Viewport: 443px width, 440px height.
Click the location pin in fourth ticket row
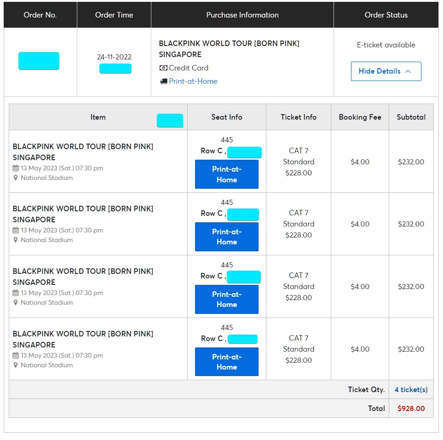point(16,365)
